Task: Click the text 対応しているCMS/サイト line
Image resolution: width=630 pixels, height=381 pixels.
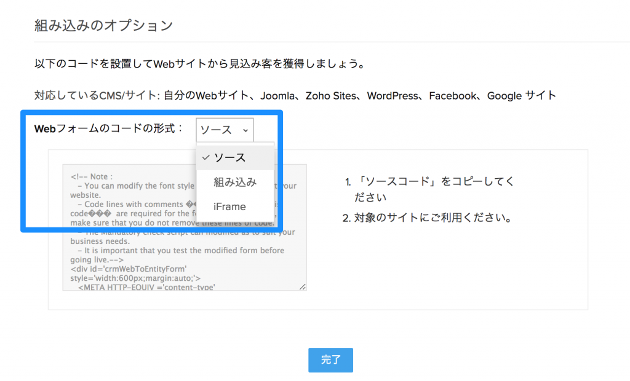Action: pyautogui.click(x=295, y=95)
